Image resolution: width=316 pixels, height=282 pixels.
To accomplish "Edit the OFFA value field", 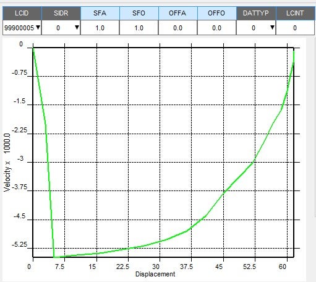I will pyautogui.click(x=177, y=28).
